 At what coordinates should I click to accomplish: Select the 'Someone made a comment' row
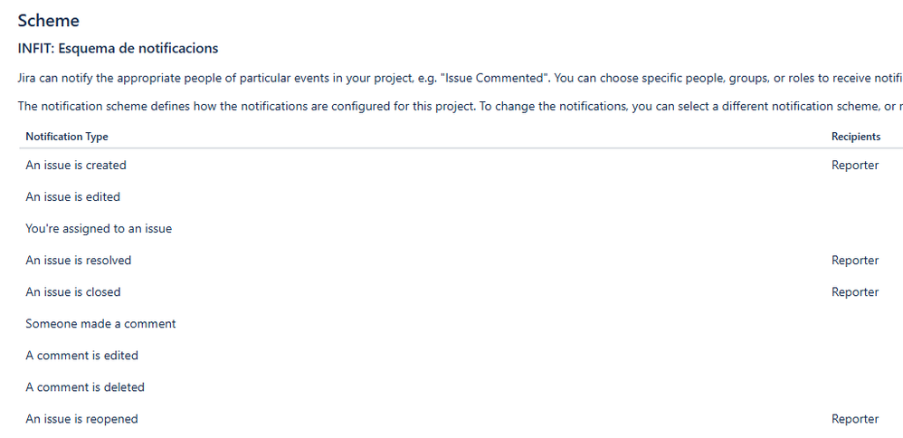point(461,324)
